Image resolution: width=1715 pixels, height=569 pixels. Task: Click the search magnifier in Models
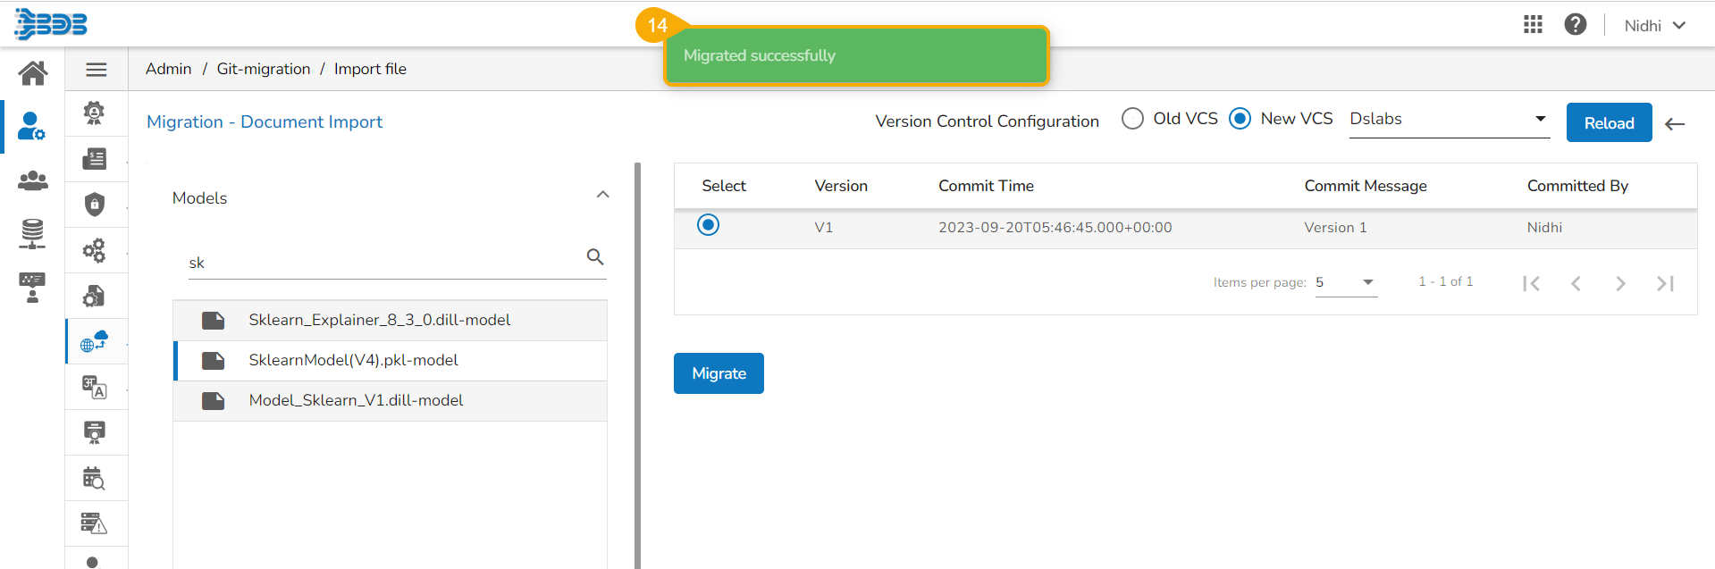[595, 257]
